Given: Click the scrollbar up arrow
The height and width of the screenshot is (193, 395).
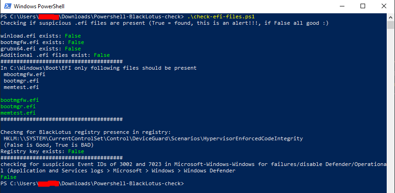Looking at the screenshot, I should pos(390,17).
